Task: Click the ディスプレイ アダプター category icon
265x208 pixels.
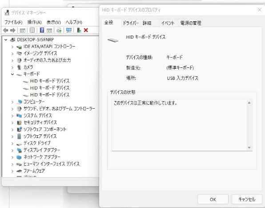Action: tap(19, 150)
